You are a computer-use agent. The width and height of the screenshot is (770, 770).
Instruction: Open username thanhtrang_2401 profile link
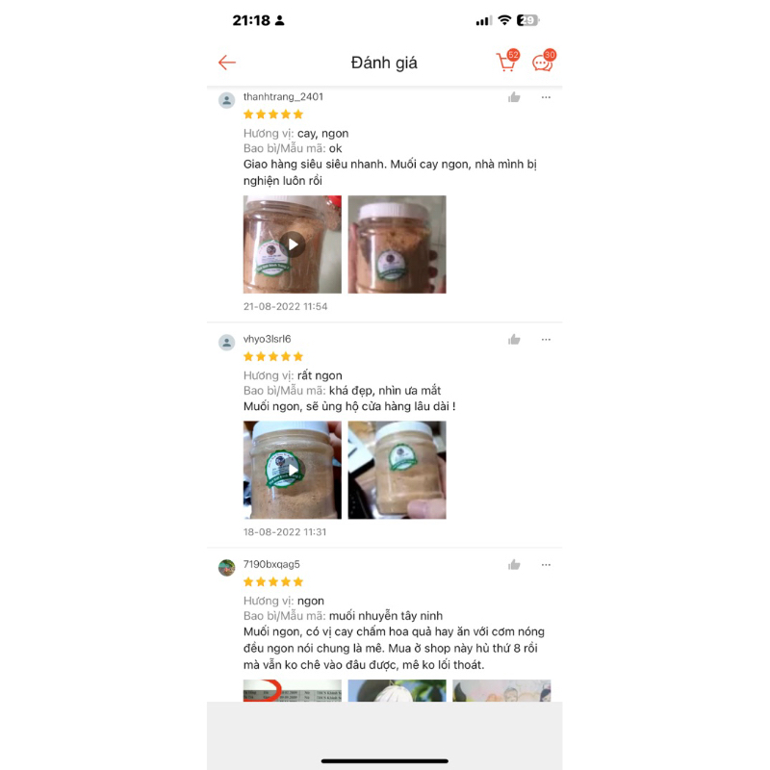(283, 97)
